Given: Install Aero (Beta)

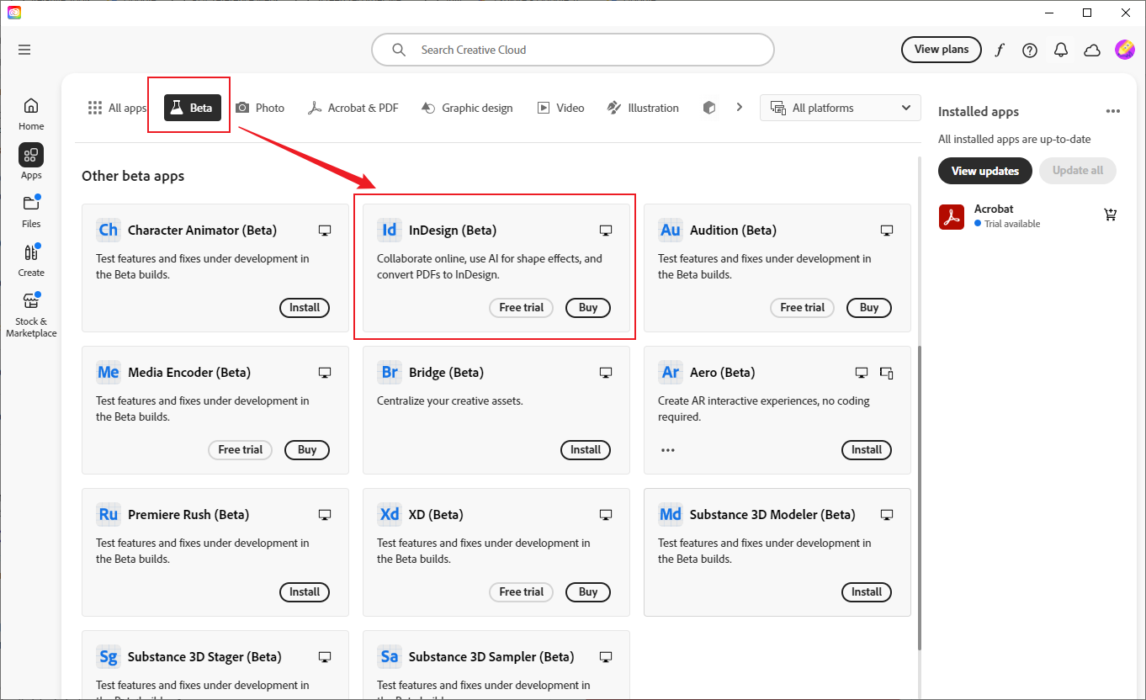Looking at the screenshot, I should tap(867, 450).
